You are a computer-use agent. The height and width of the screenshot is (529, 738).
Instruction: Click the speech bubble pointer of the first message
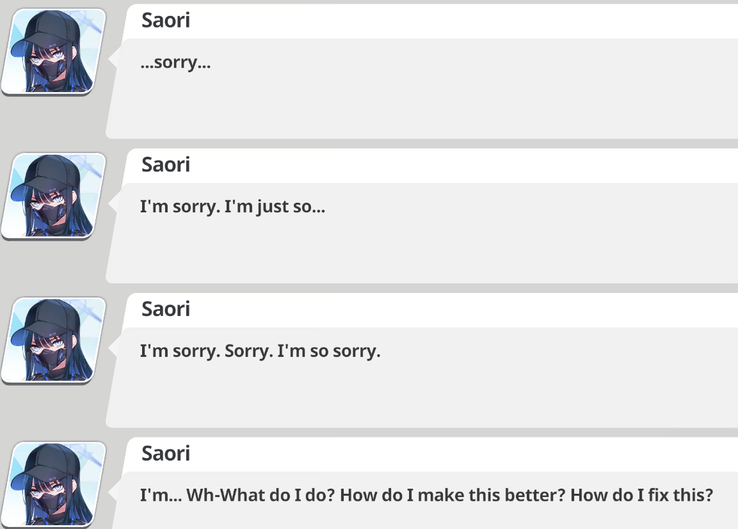(x=113, y=59)
